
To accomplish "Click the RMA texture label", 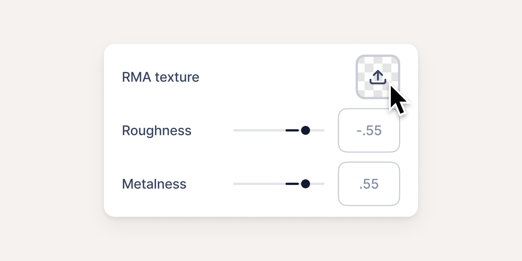I will click(x=160, y=77).
